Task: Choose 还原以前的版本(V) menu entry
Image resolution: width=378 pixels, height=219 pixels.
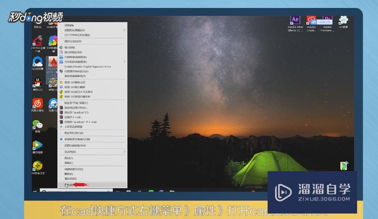Action: [x=93, y=145]
